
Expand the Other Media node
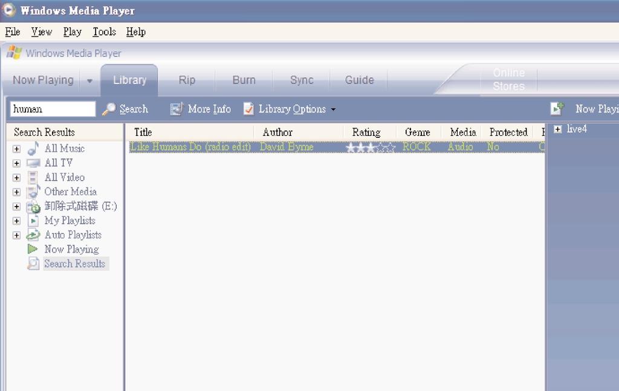pos(16,192)
